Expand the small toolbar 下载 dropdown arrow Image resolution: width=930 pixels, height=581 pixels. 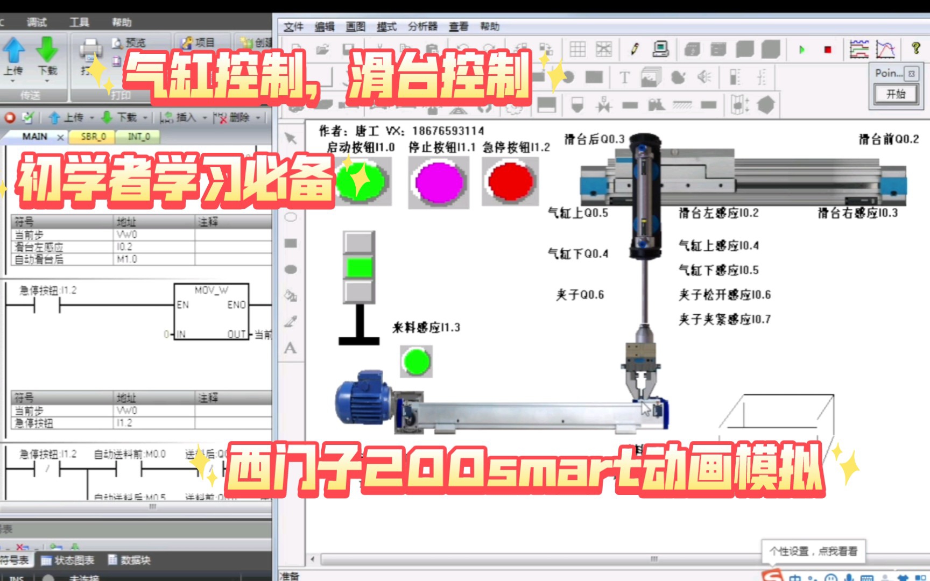point(145,117)
